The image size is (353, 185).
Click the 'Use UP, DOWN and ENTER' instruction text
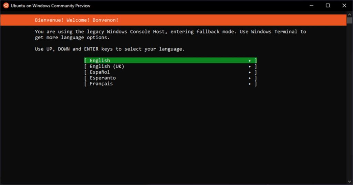point(110,49)
